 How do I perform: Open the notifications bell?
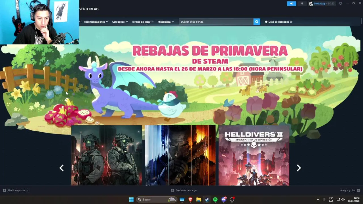pyautogui.click(x=302, y=3)
